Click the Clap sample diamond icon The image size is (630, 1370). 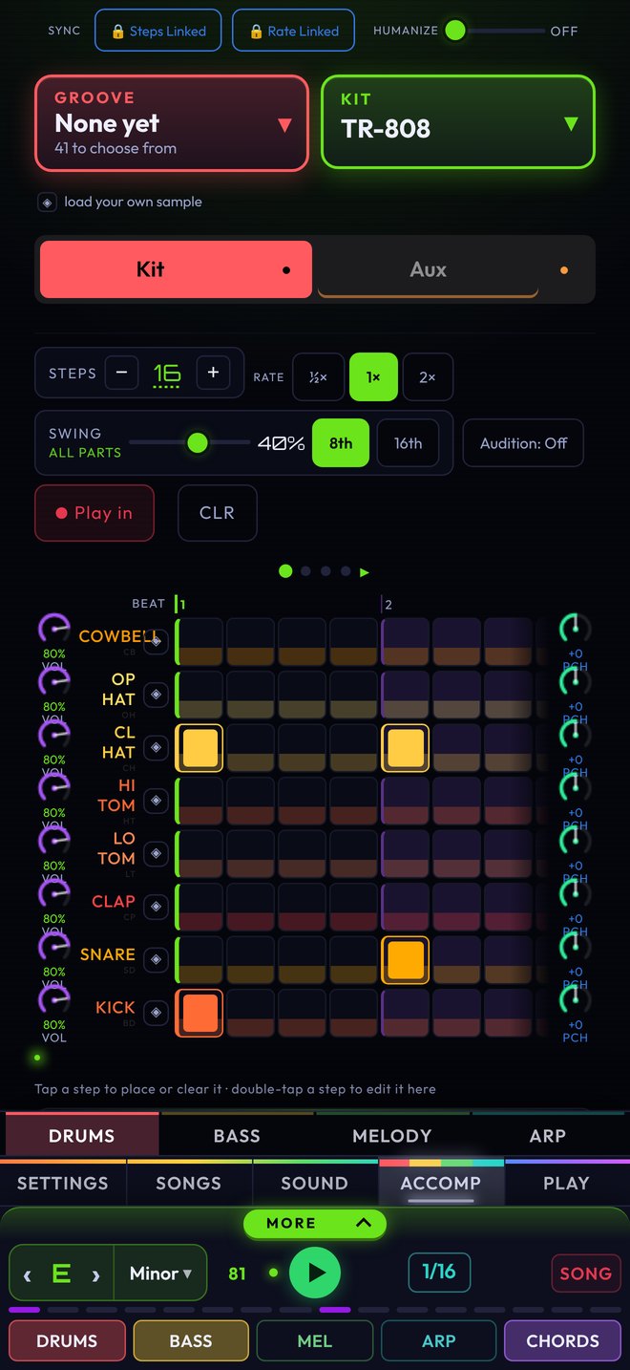tap(156, 907)
